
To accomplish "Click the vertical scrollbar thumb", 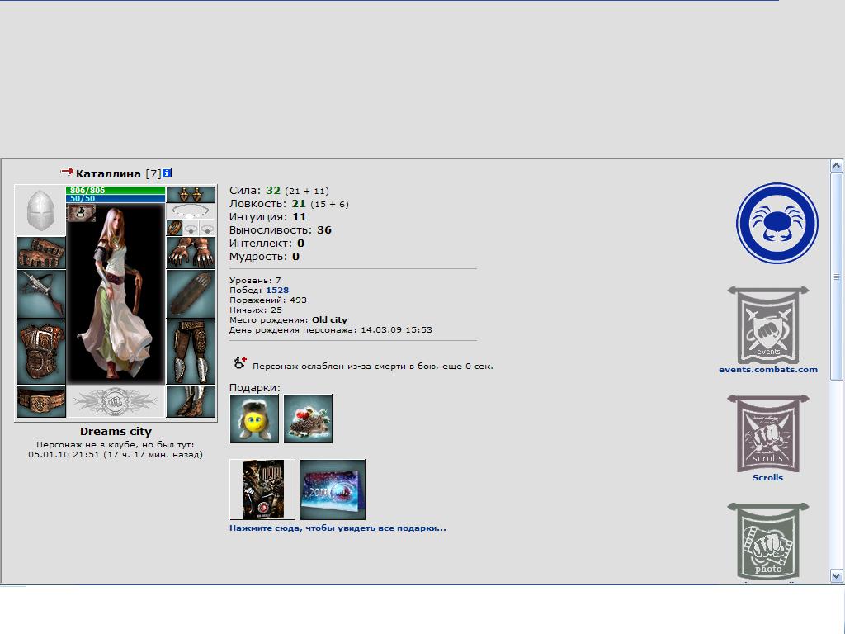I will tap(837, 277).
